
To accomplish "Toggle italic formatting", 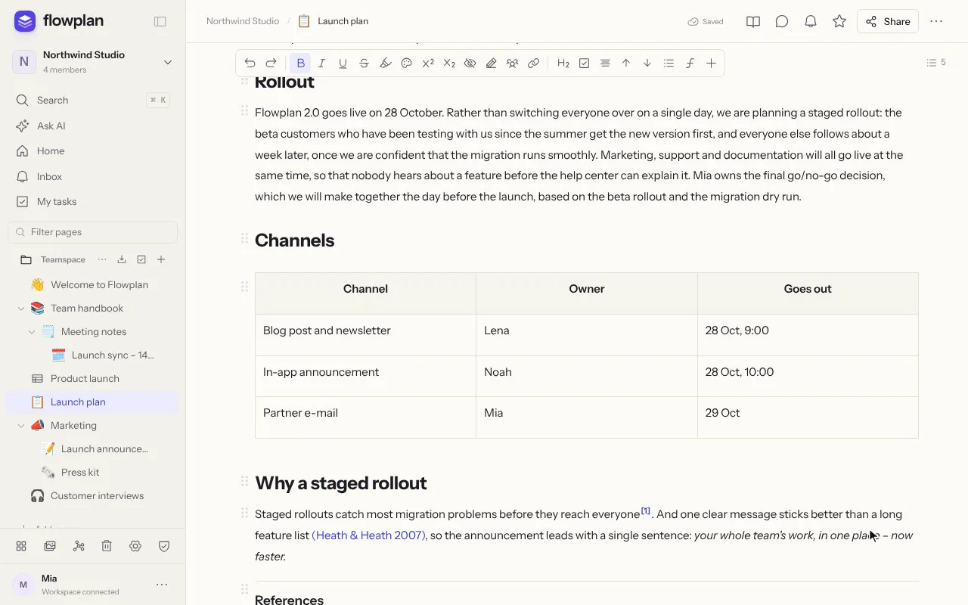I will tap(321, 64).
